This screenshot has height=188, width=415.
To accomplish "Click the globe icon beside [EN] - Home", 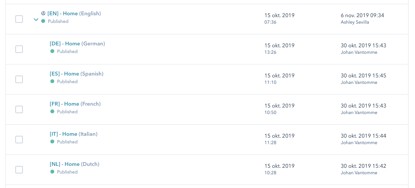I will pos(44,13).
